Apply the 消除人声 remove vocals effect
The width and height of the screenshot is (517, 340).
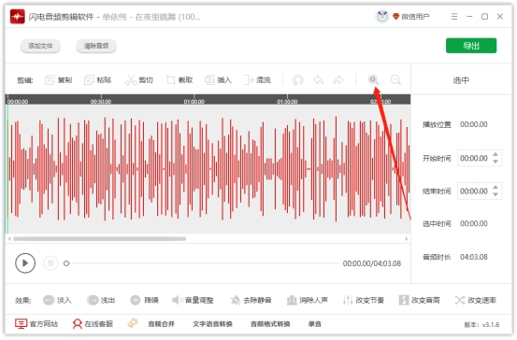coord(308,300)
